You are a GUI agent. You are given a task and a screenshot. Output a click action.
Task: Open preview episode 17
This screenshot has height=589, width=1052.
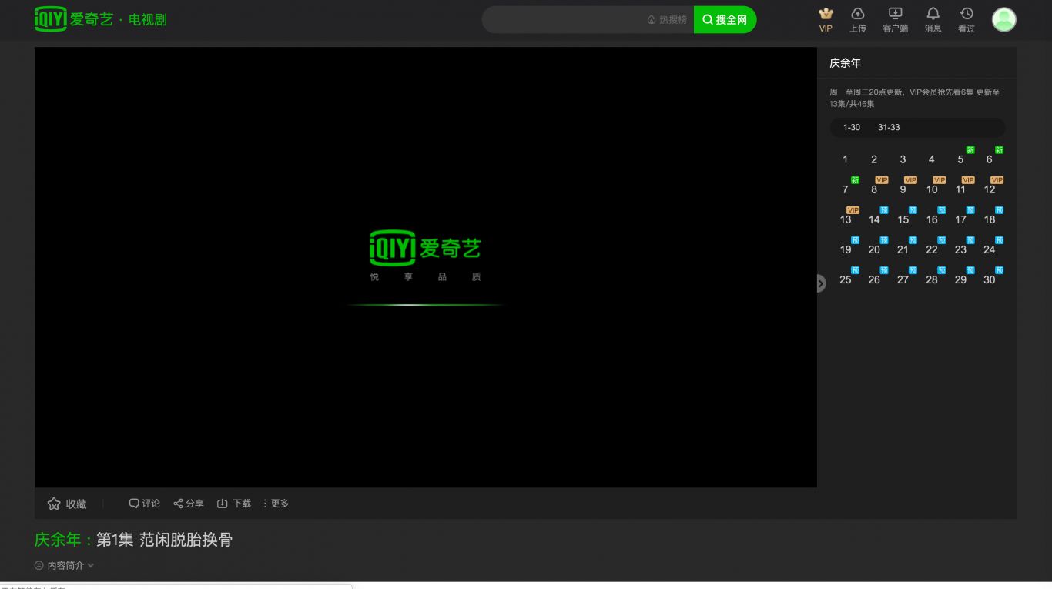tap(961, 219)
